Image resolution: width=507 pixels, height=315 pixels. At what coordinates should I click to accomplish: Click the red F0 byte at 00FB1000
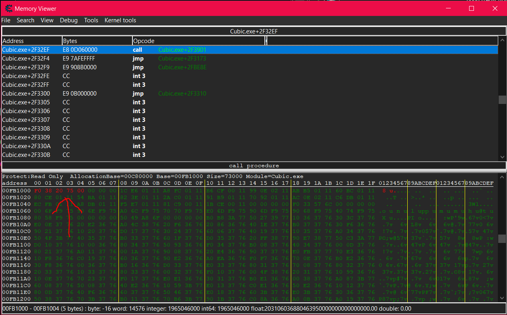(38, 190)
